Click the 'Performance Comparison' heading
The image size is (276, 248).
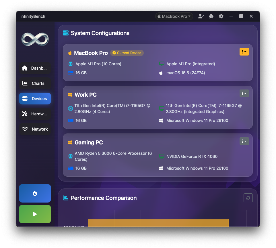coord(104,198)
